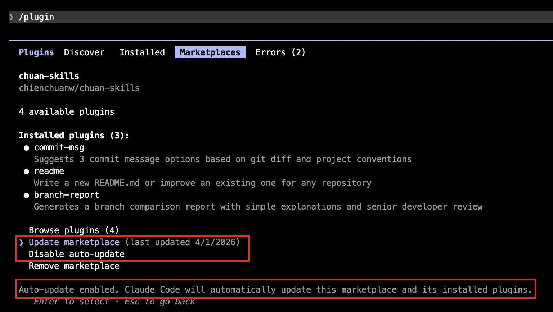The height and width of the screenshot is (312, 553).
Task: Click the bullet icon beside branch-report
Action: click(x=26, y=196)
